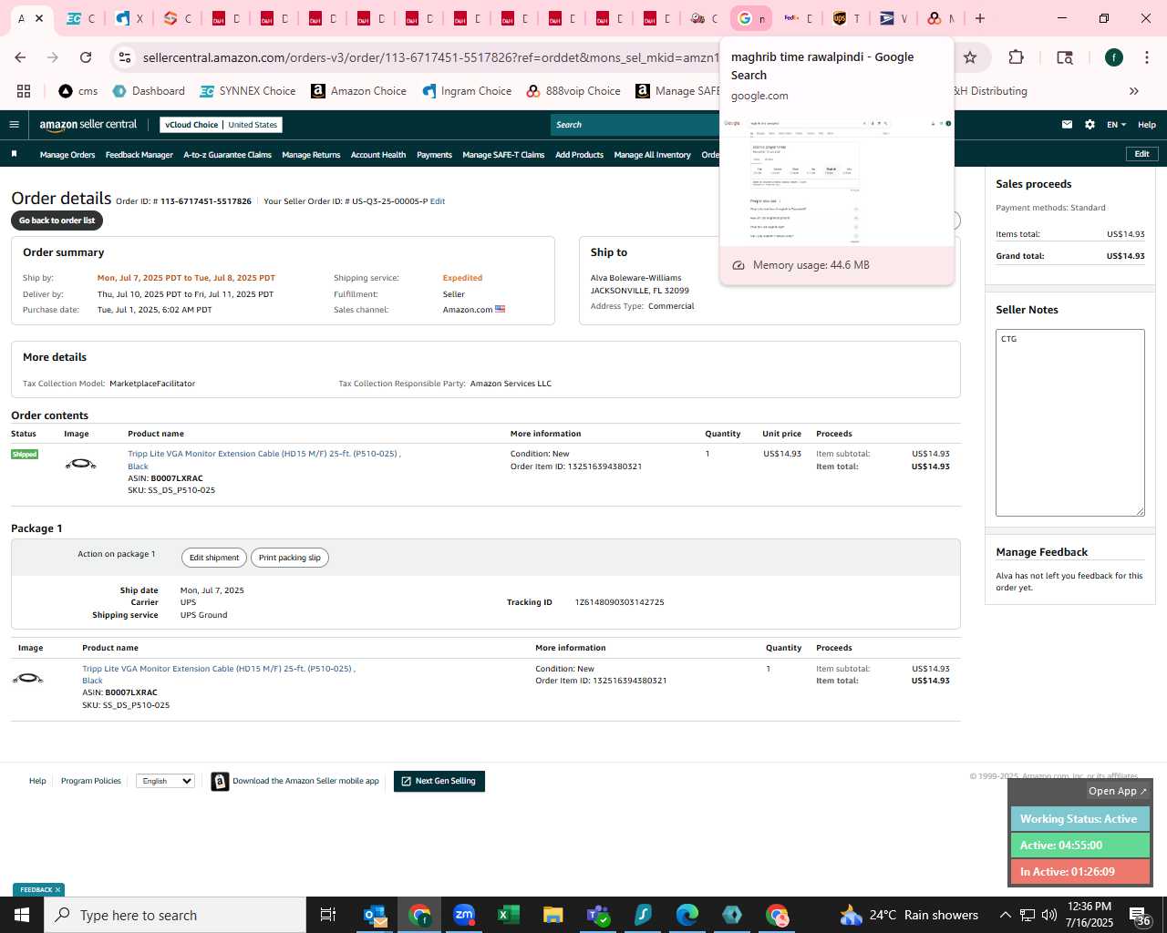Open Microsoft Edge from the taskbar
1167x933 pixels.
(x=687, y=915)
